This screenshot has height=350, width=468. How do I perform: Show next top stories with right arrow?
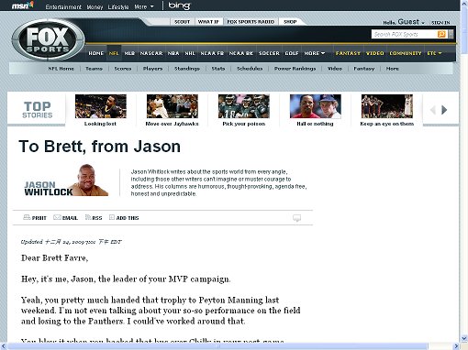pyautogui.click(x=444, y=110)
